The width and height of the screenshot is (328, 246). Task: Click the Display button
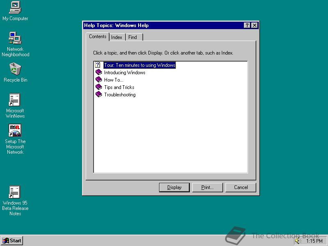tap(174, 187)
